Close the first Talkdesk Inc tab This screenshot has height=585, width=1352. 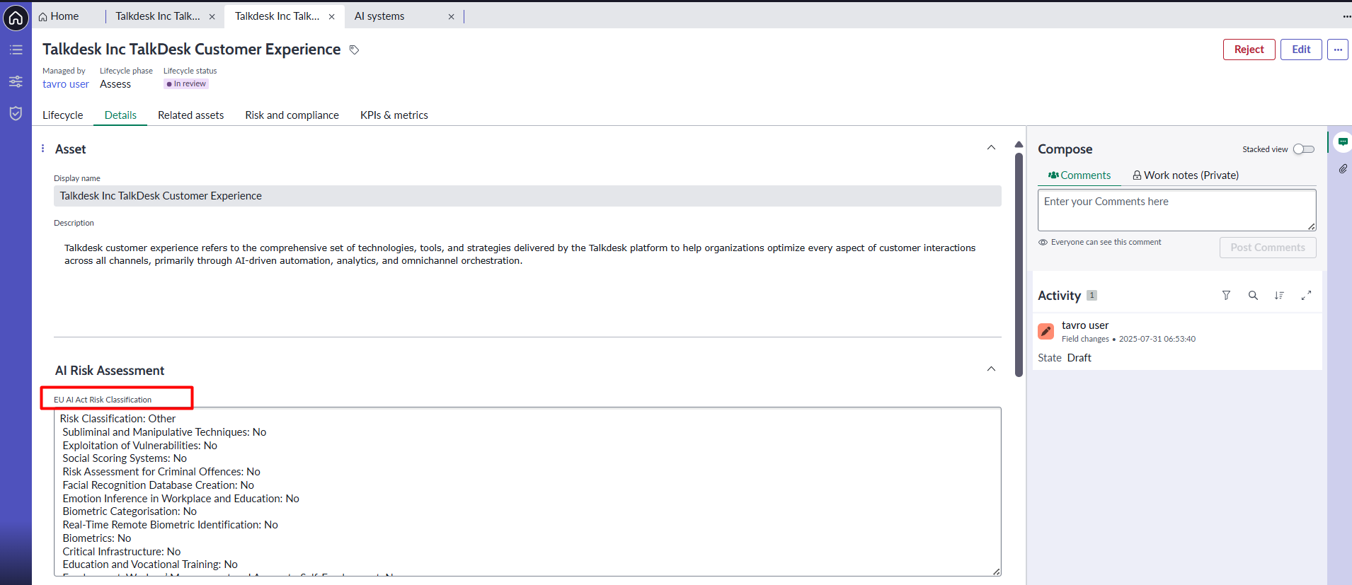(212, 16)
